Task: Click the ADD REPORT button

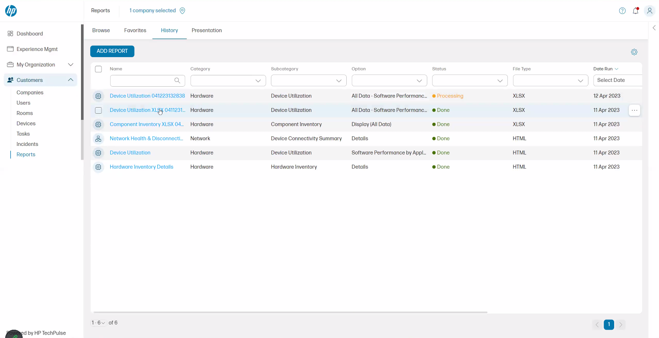Action: point(112,51)
